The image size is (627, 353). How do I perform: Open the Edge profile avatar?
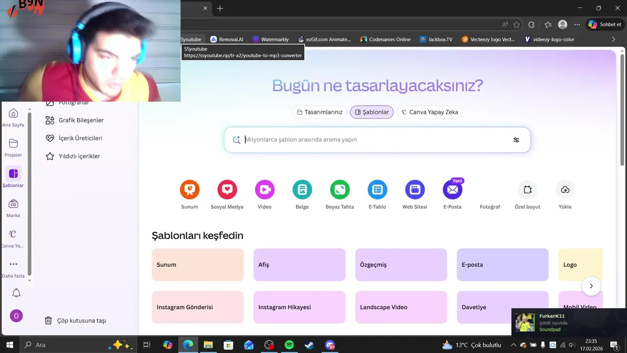tap(563, 25)
